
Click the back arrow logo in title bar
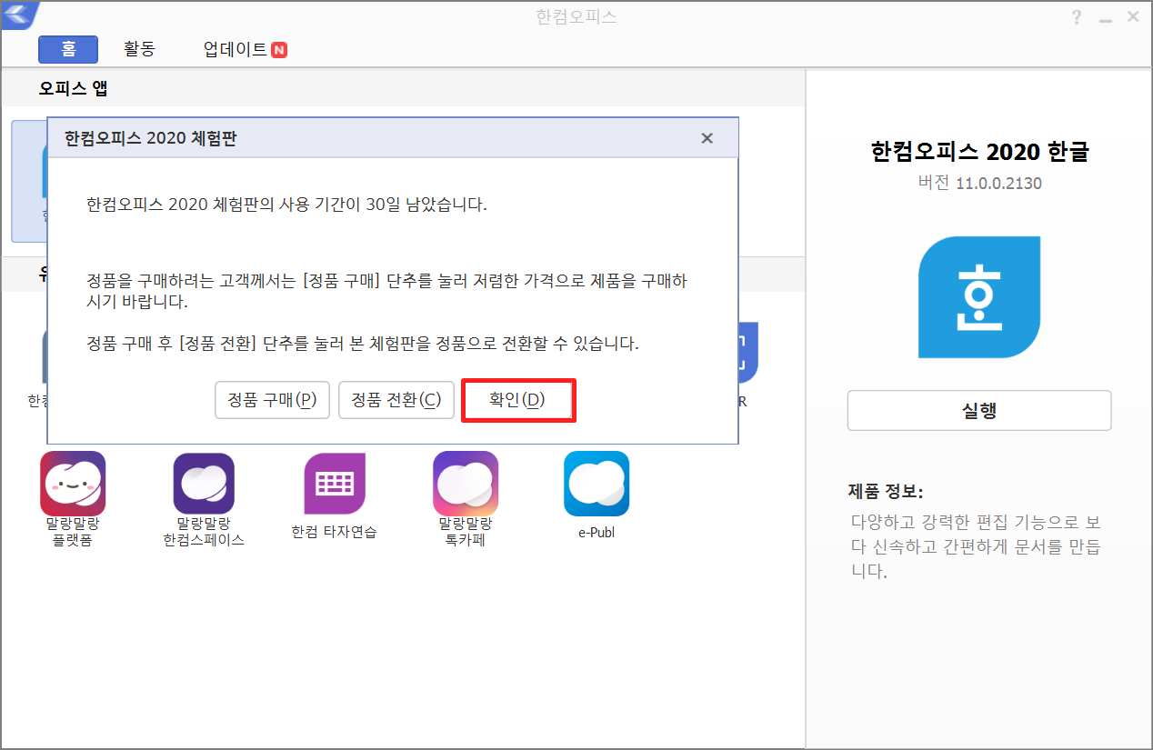coord(20,15)
